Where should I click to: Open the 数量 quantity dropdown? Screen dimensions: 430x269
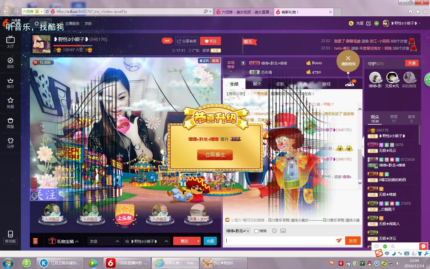point(104,241)
